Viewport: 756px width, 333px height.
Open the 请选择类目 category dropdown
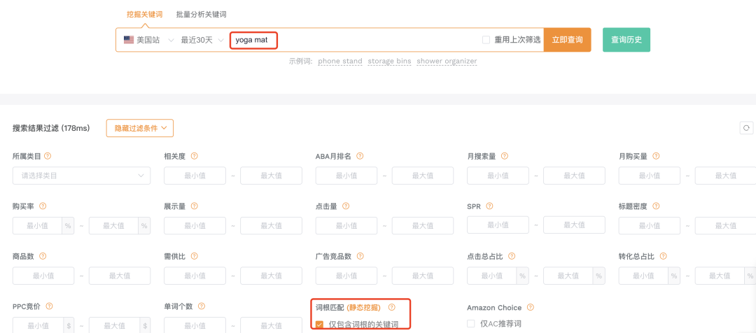coord(81,176)
